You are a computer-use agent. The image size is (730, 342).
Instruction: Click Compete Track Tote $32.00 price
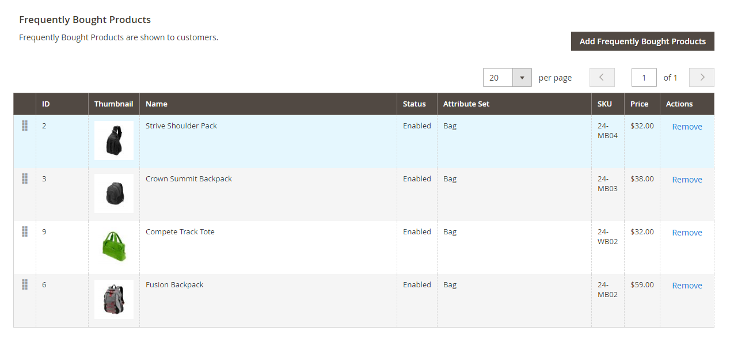point(642,231)
